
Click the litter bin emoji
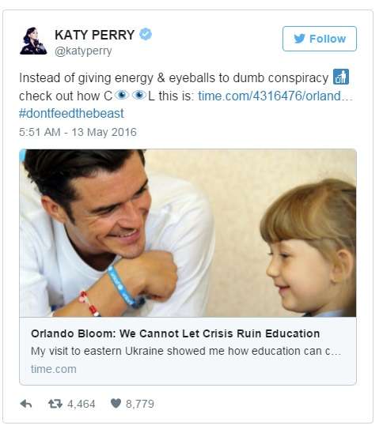coord(341,77)
